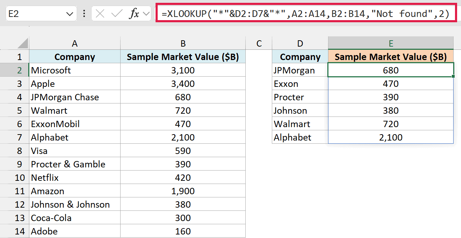Click 'Alphabet' in column A

click(x=75, y=137)
